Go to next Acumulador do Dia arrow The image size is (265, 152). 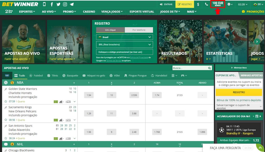click(260, 116)
